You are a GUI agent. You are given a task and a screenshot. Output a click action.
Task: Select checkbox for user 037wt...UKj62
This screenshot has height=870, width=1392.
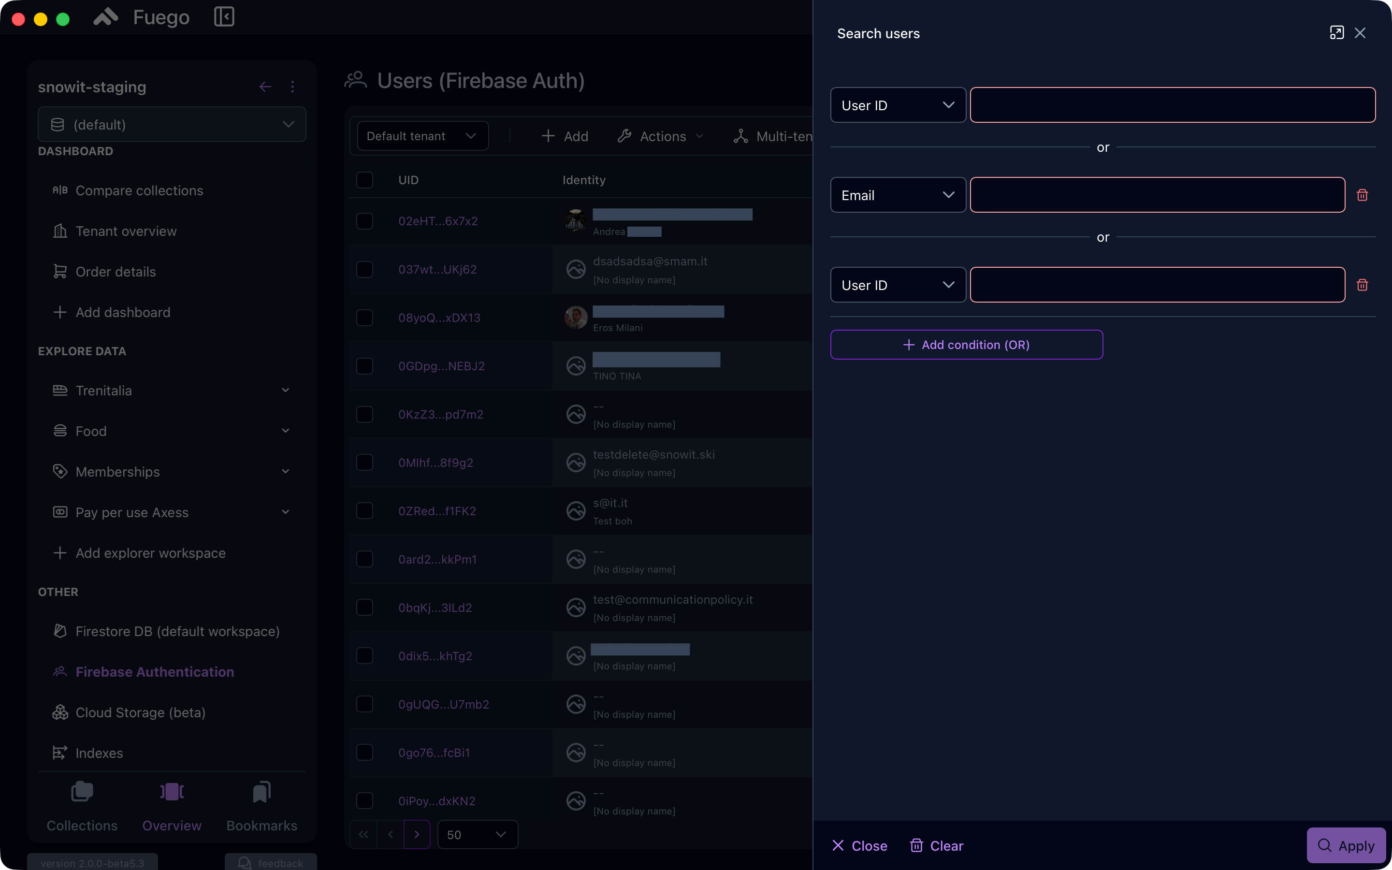click(x=365, y=269)
